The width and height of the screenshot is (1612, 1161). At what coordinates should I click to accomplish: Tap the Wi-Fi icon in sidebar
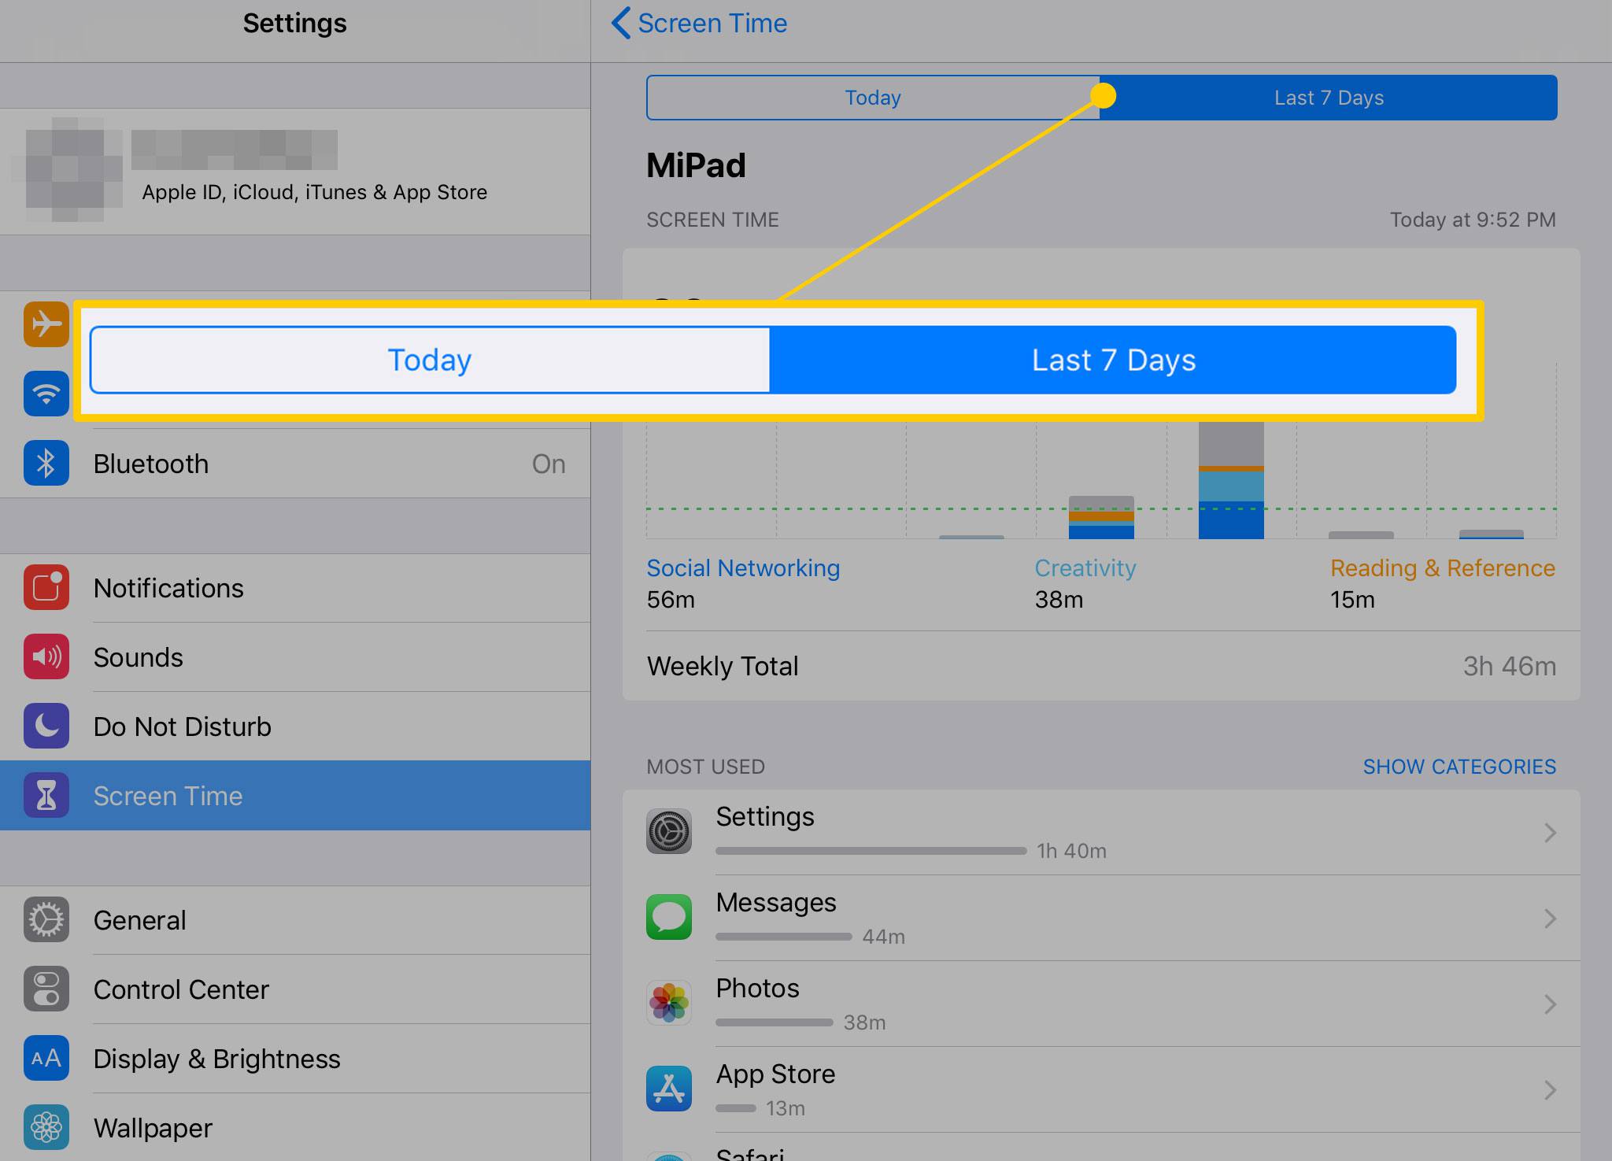[x=46, y=393]
